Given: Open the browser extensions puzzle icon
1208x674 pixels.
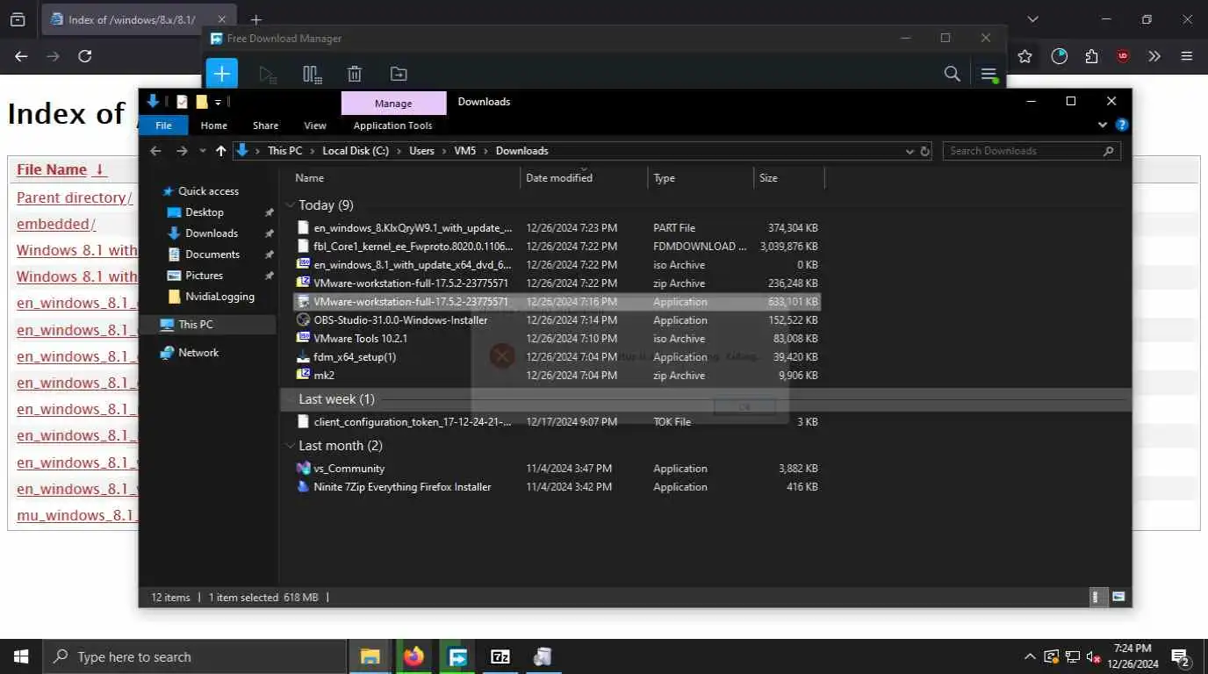Looking at the screenshot, I should point(1091,56).
